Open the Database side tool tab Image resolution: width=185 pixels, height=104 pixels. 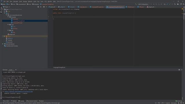click(x=184, y=16)
